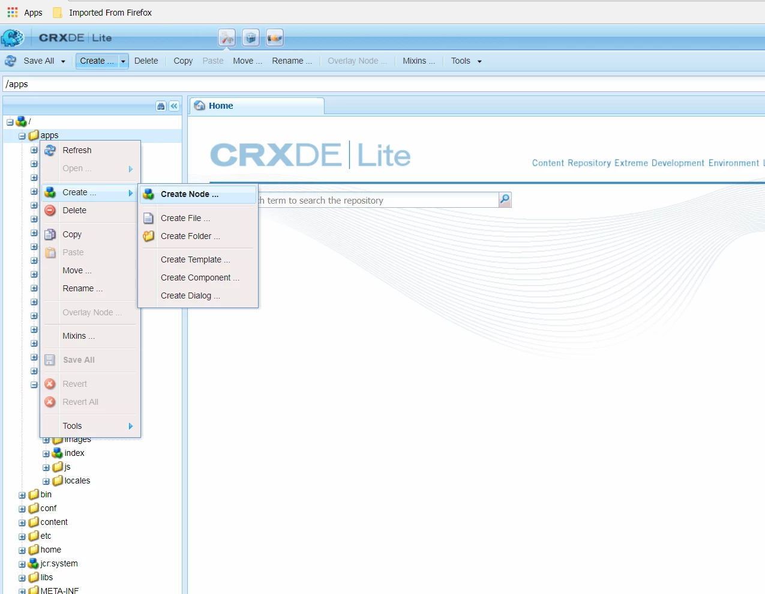
Task: Click the Refresh icon in context menu
Action: [50, 150]
